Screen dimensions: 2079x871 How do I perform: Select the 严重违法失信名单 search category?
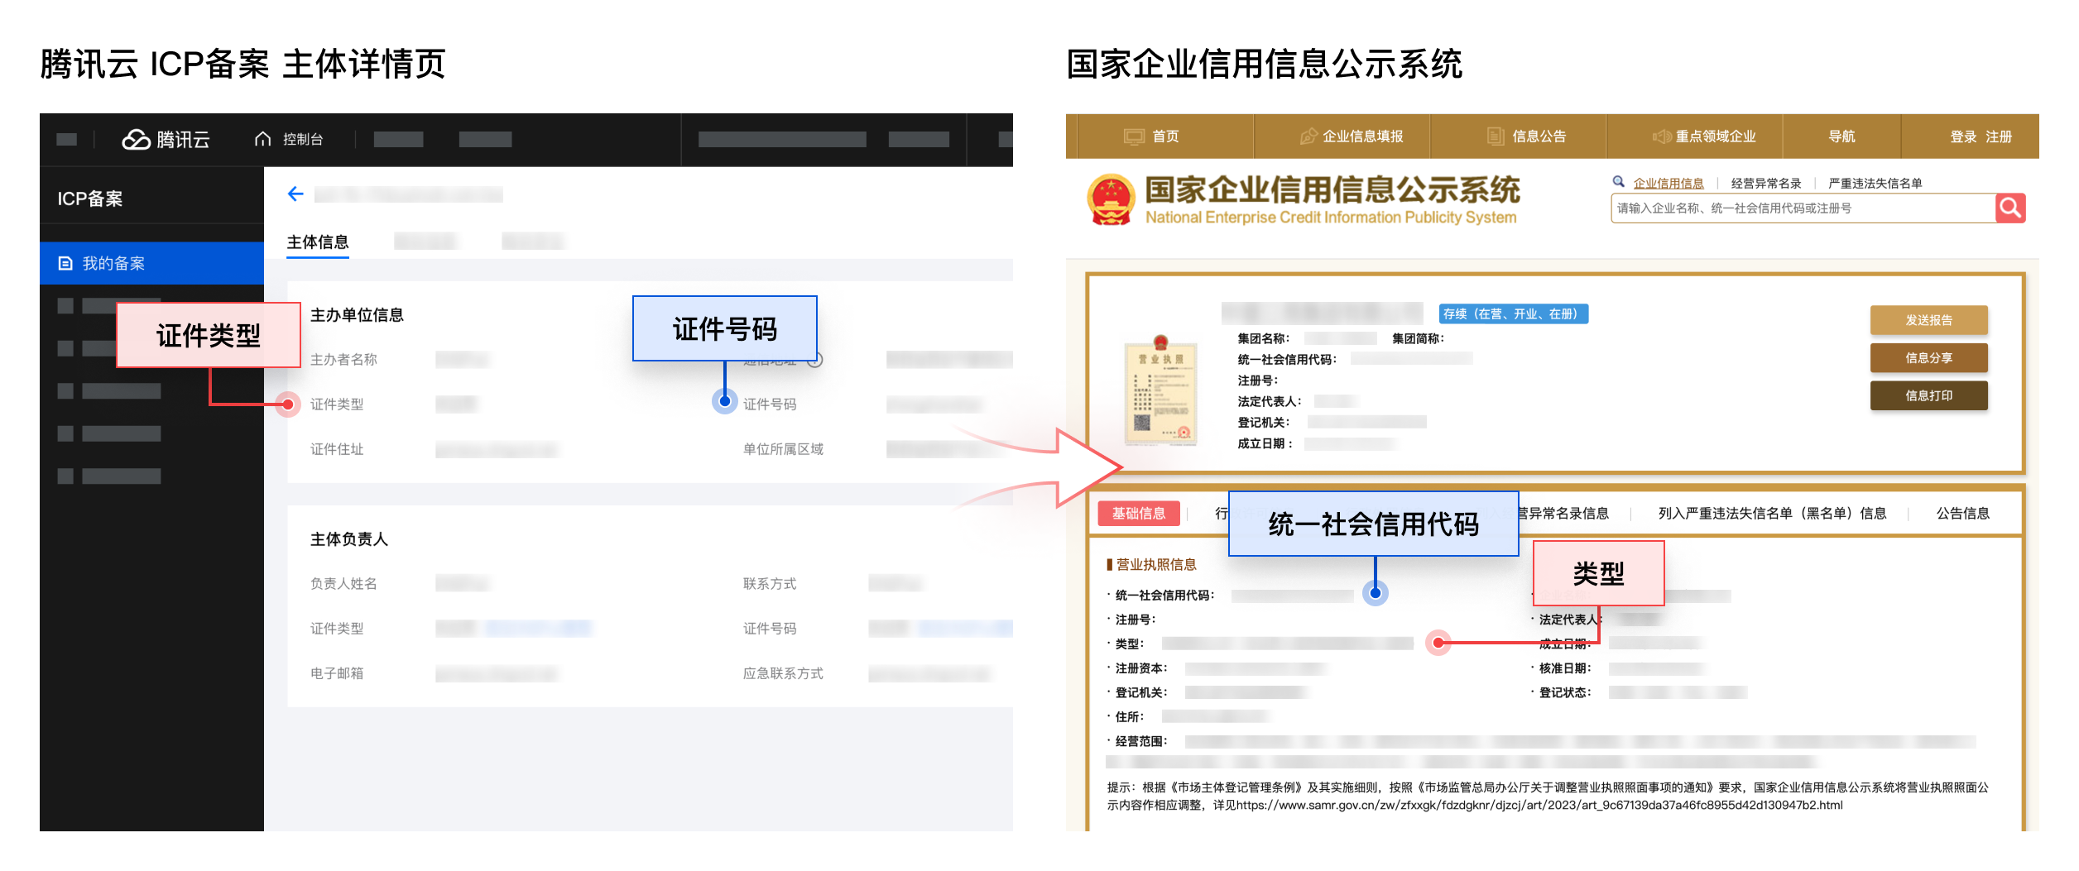(x=1875, y=183)
